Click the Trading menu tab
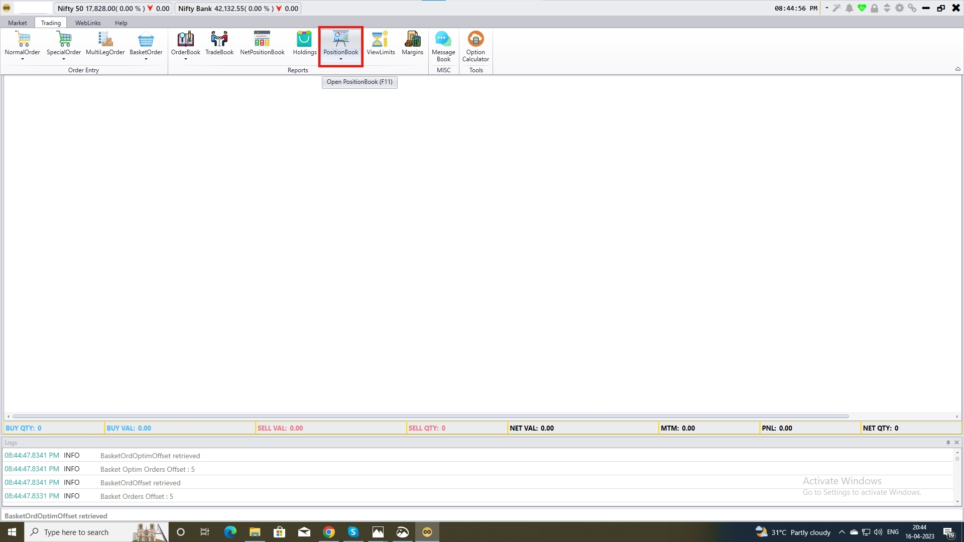964x542 pixels. pyautogui.click(x=51, y=22)
